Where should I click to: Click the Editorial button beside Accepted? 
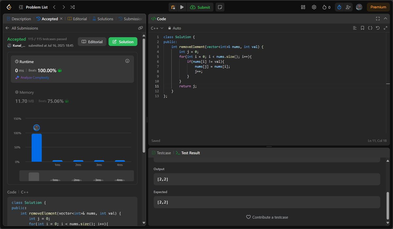click(x=92, y=41)
